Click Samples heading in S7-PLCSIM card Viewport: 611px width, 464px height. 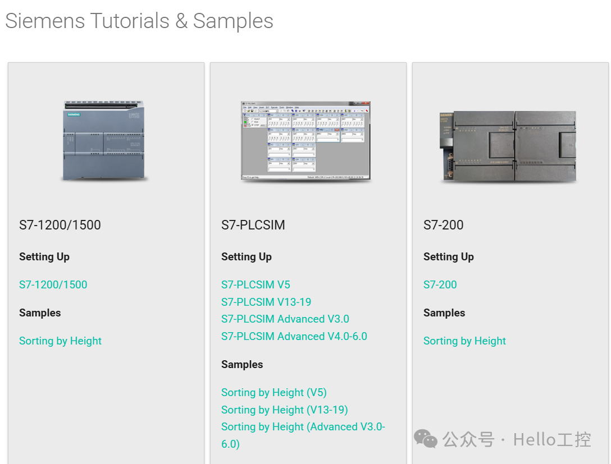click(243, 364)
